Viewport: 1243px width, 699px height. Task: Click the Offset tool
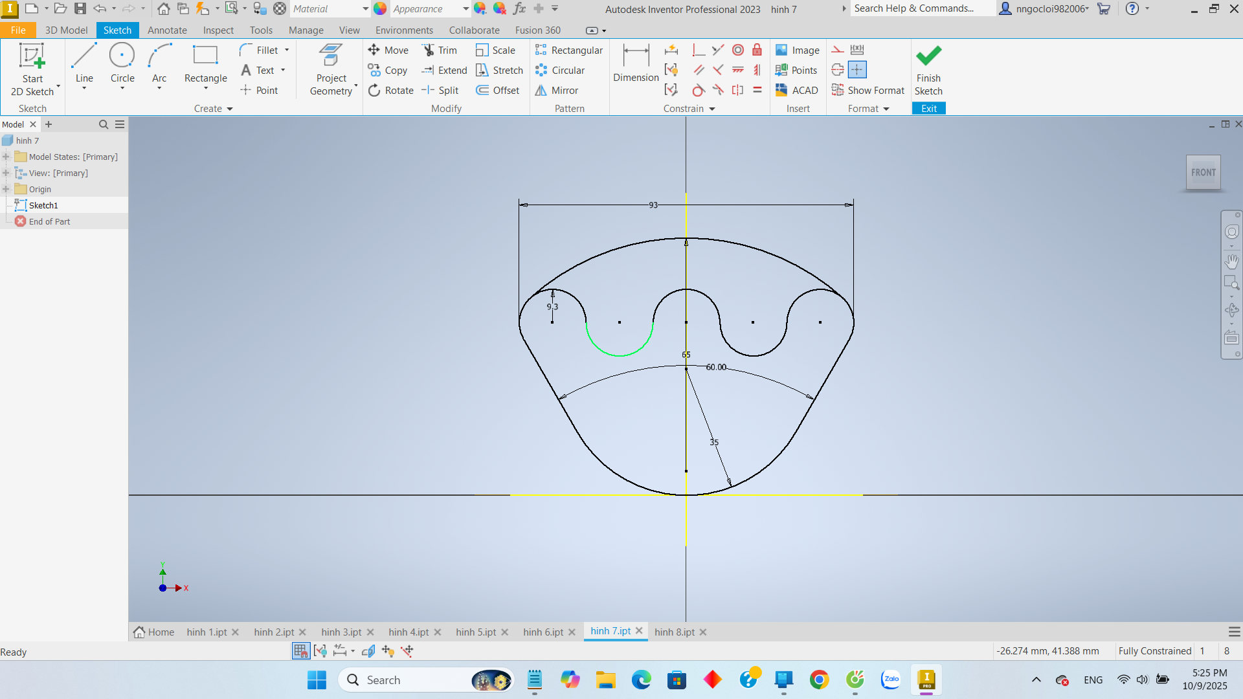[498, 91]
